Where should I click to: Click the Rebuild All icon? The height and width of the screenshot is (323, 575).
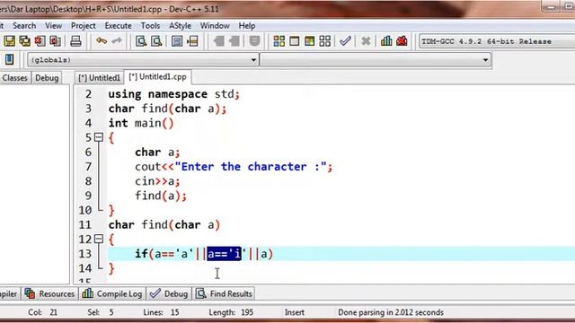325,41
